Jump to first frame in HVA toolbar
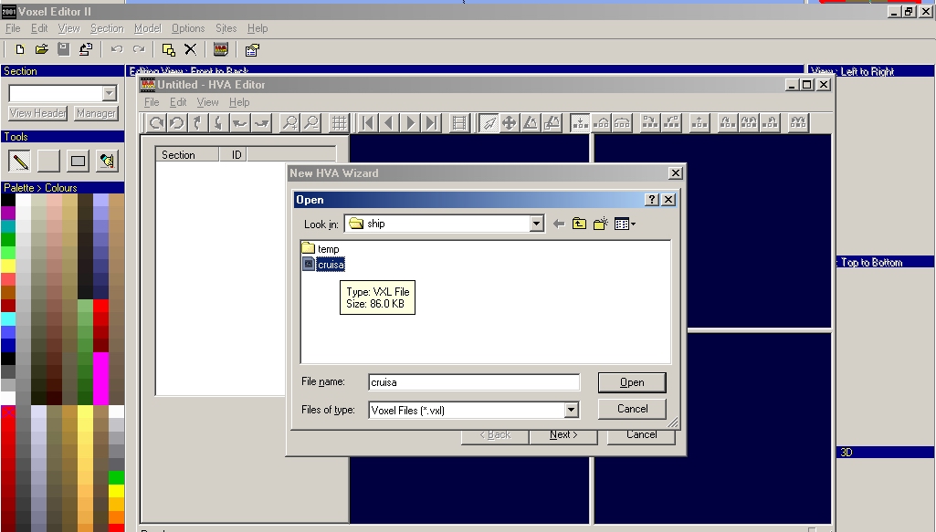 click(x=368, y=123)
